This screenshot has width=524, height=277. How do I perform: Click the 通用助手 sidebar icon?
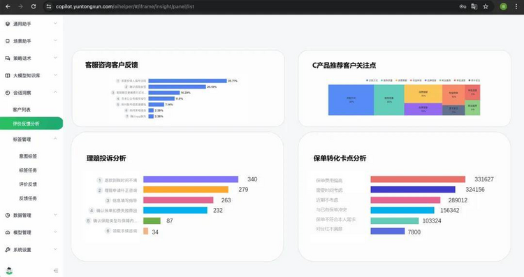pyautogui.click(x=8, y=24)
